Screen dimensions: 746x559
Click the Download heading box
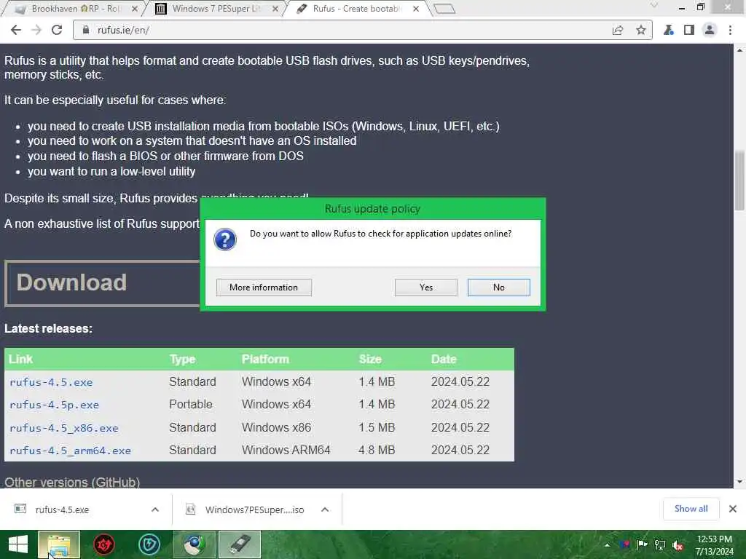[x=102, y=283]
